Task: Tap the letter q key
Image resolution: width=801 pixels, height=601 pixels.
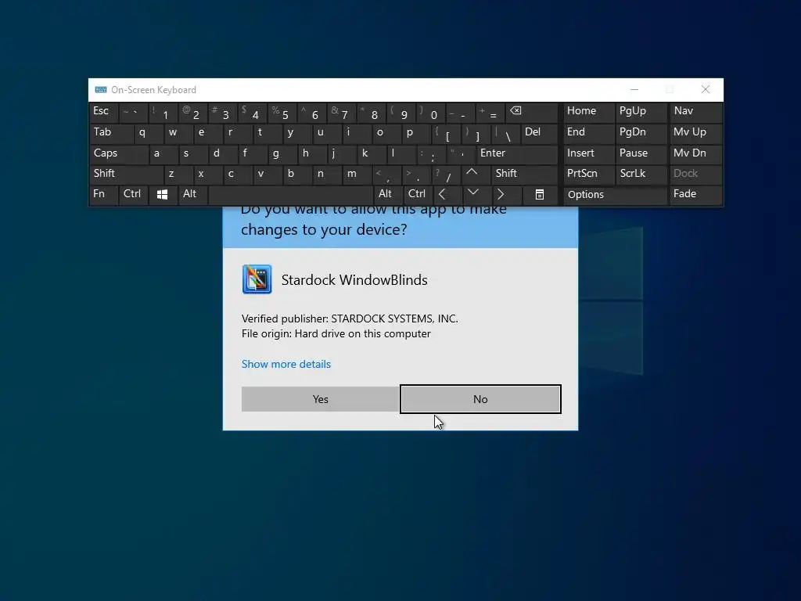Action: 149,132
